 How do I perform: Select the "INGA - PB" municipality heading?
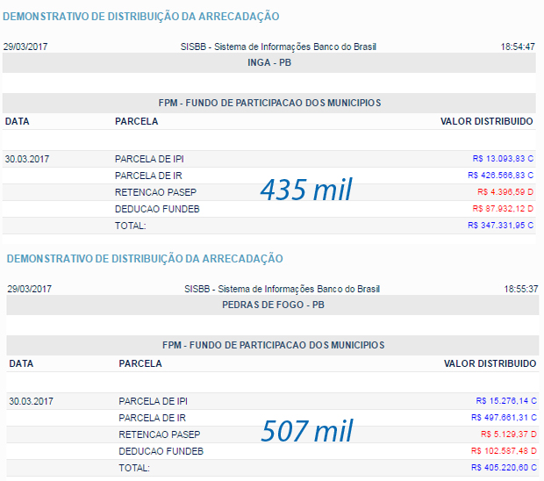269,63
